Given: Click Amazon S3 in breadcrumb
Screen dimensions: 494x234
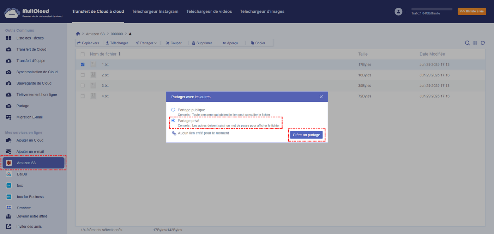Looking at the screenshot, I should [95, 34].
